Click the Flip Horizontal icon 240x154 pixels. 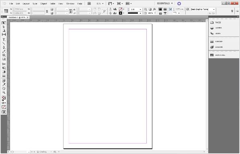[x=95, y=13]
